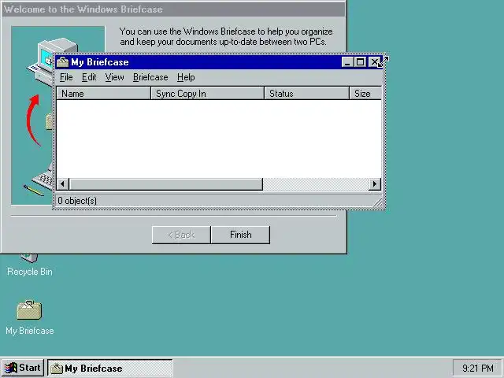Click the left arrow of horizontal scrollbar
Viewport: 504px width, 378px height.
(x=63, y=184)
